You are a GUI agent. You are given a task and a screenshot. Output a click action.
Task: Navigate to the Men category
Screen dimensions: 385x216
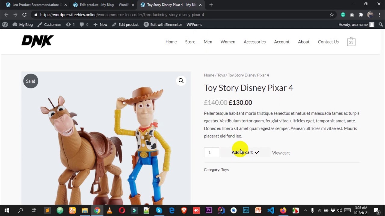pos(208,42)
